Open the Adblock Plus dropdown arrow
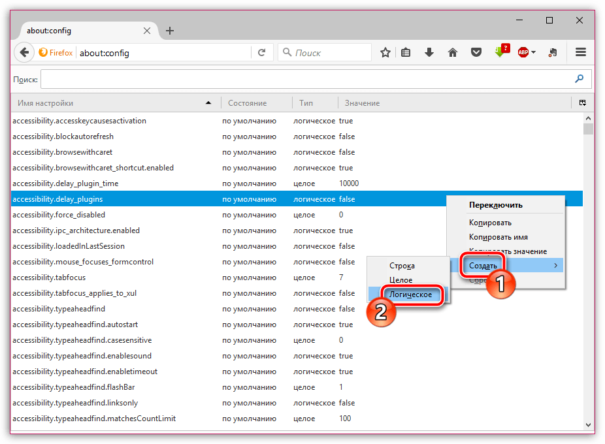This screenshot has width=605, height=444. click(534, 53)
